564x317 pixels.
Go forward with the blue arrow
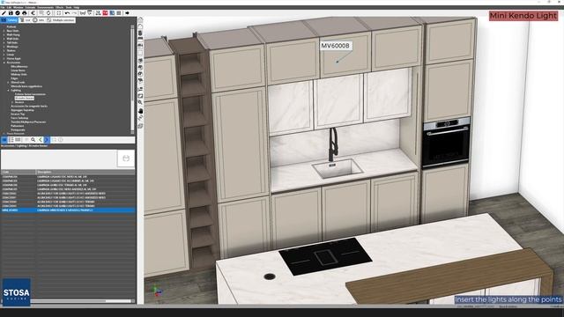pos(47,140)
